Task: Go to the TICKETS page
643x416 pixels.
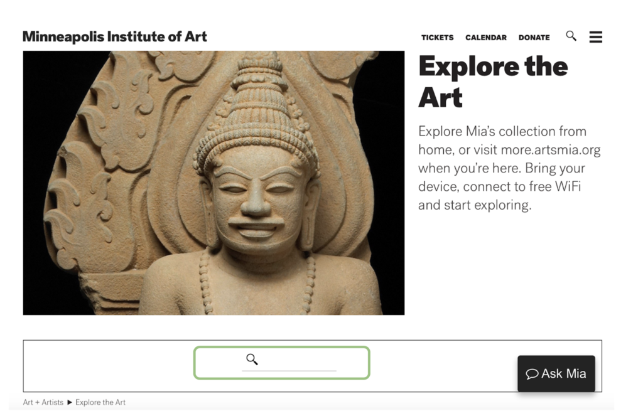Action: [x=437, y=38]
